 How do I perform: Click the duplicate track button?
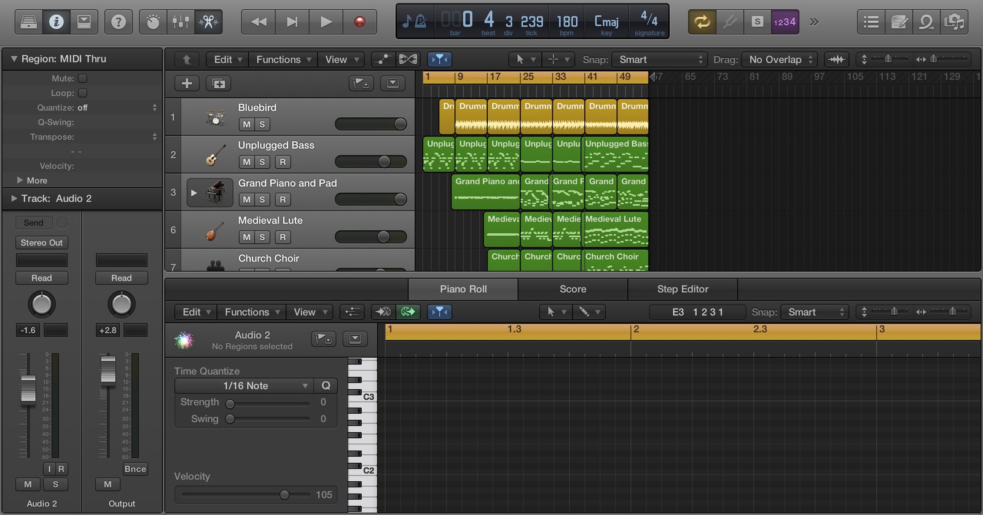(x=219, y=83)
